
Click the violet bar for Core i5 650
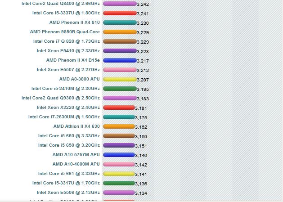coord(119,145)
